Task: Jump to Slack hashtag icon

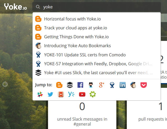Action: (40, 94)
